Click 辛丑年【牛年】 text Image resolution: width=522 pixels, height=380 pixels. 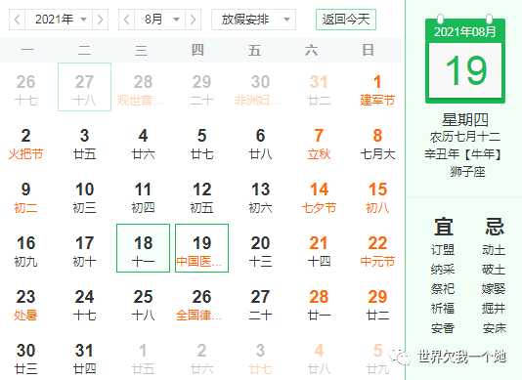463,154
